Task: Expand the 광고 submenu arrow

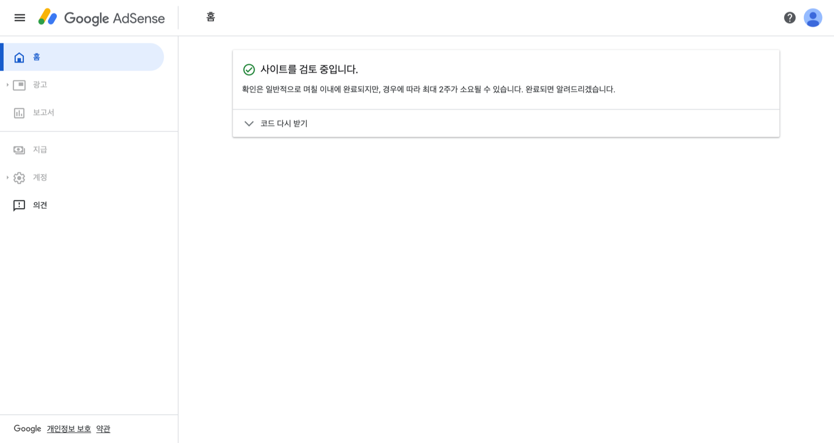Action: [7, 84]
